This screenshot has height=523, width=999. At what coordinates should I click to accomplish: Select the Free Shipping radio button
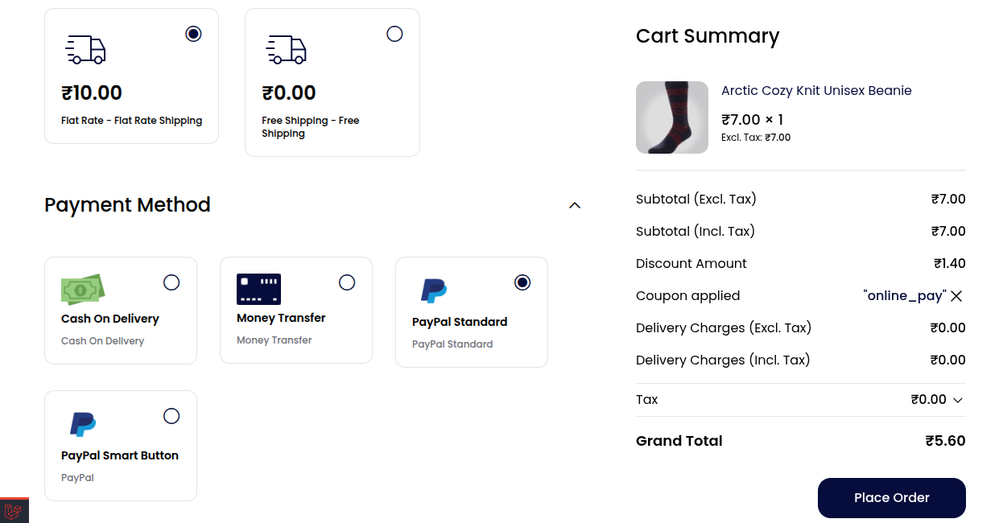394,34
